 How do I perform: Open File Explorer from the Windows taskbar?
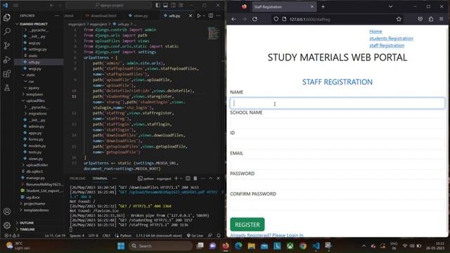(x=252, y=246)
